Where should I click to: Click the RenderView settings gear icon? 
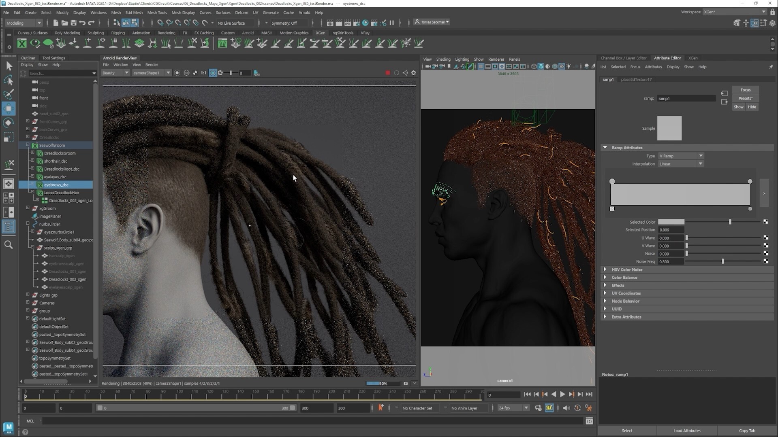coord(413,73)
